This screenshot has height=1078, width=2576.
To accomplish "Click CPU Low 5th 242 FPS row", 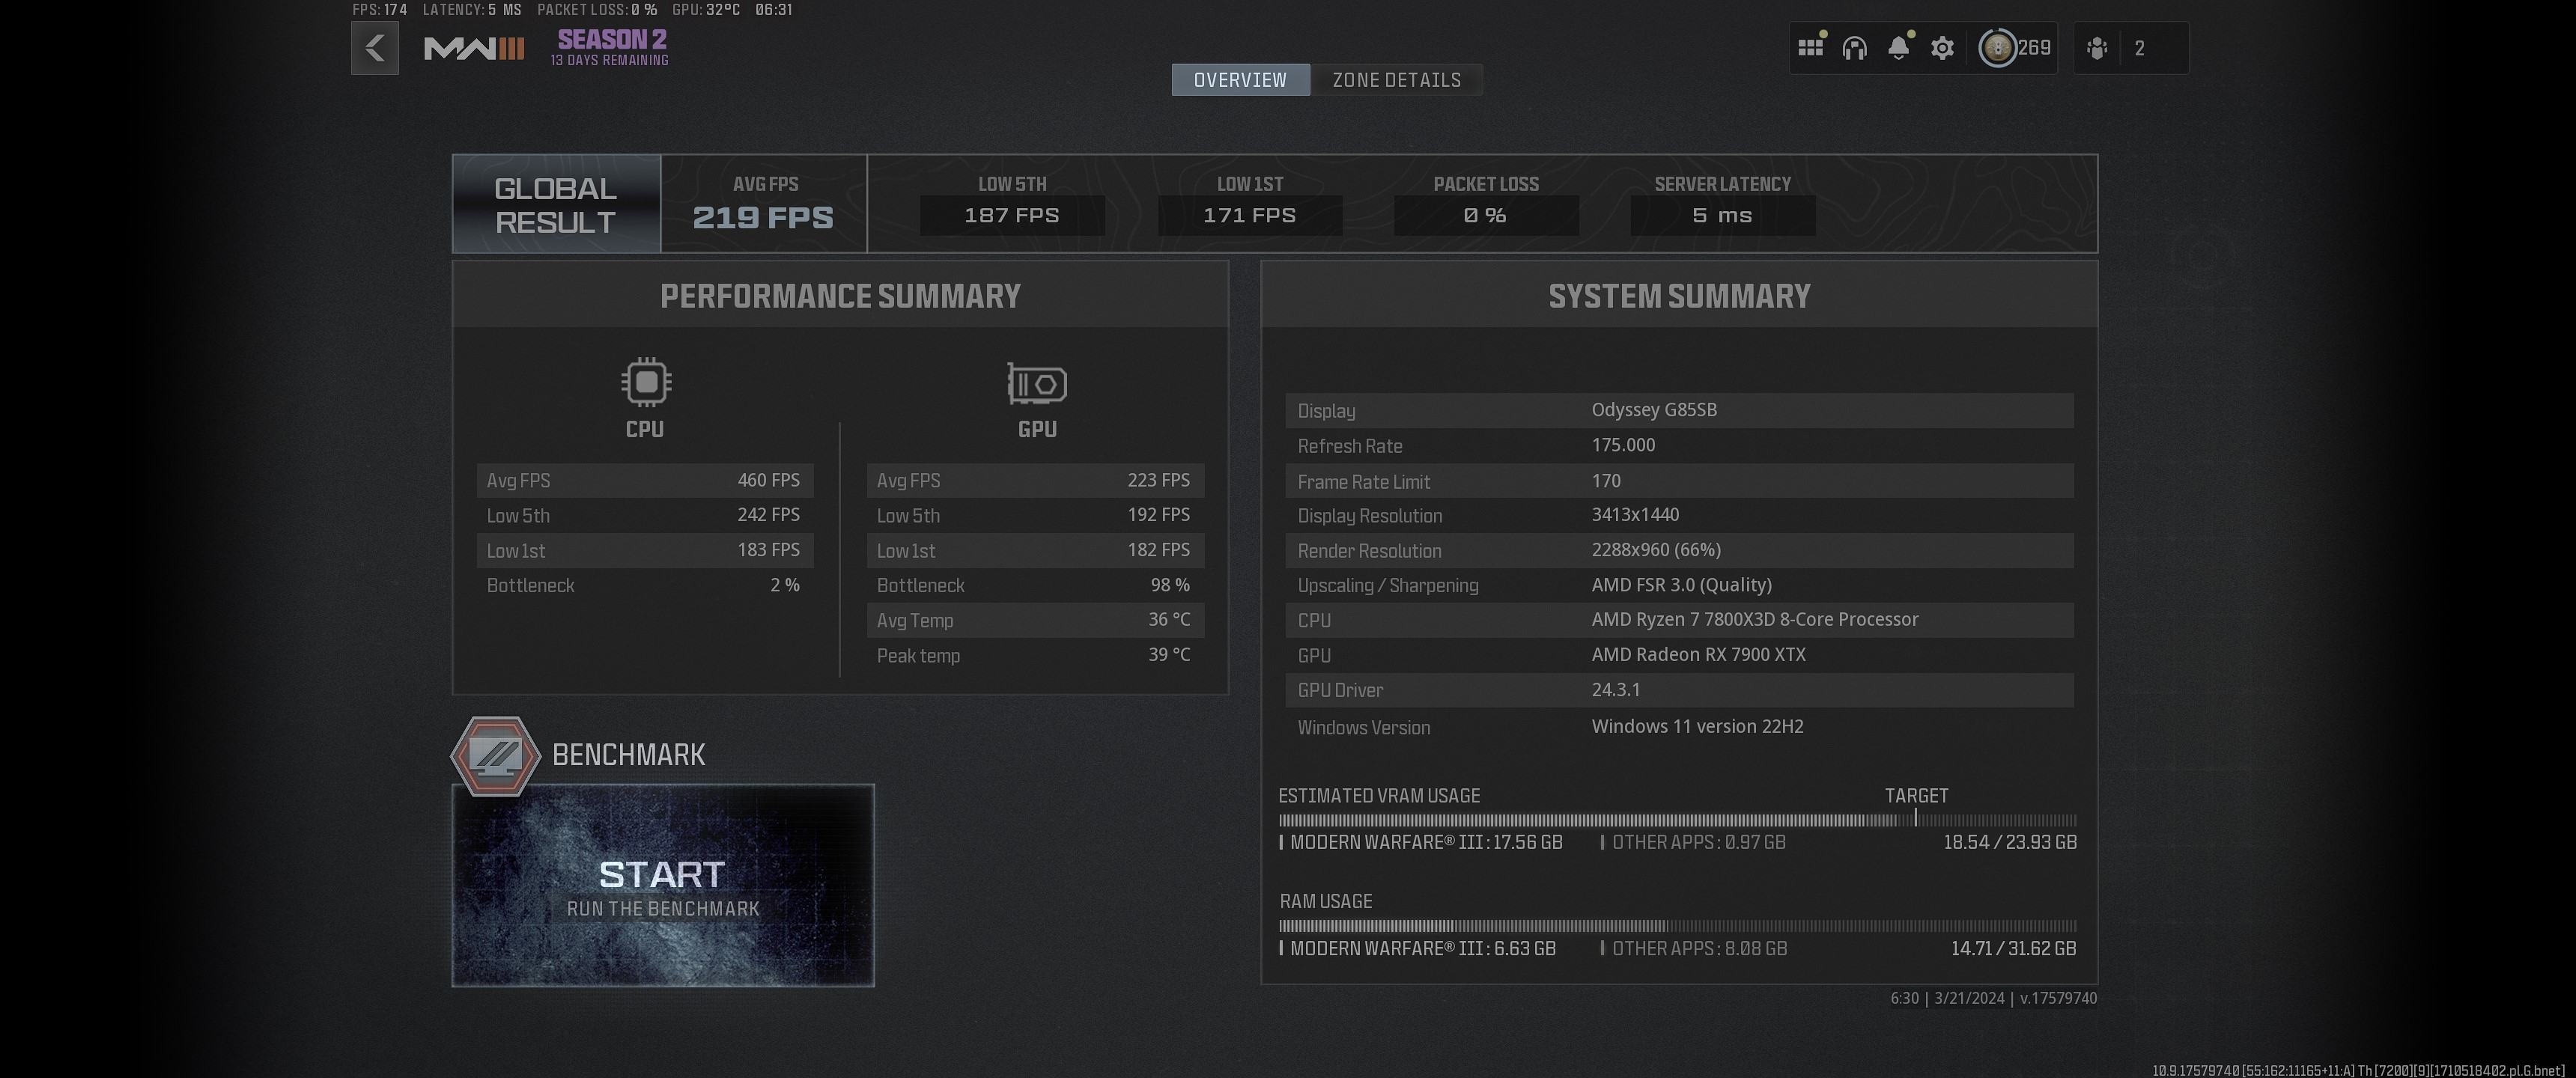I will click(x=645, y=516).
